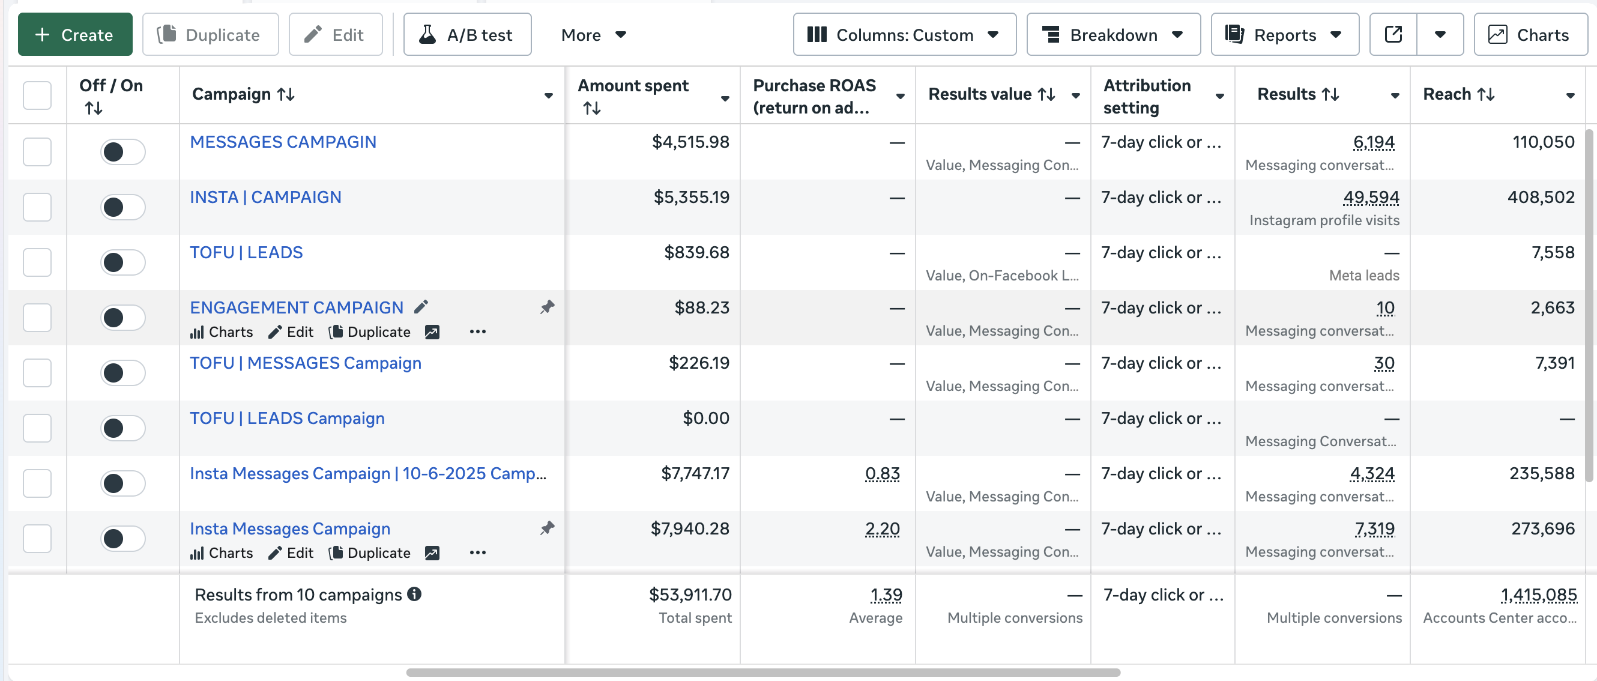
Task: Click the export/share icon in the top toolbar
Action: pos(1393,35)
